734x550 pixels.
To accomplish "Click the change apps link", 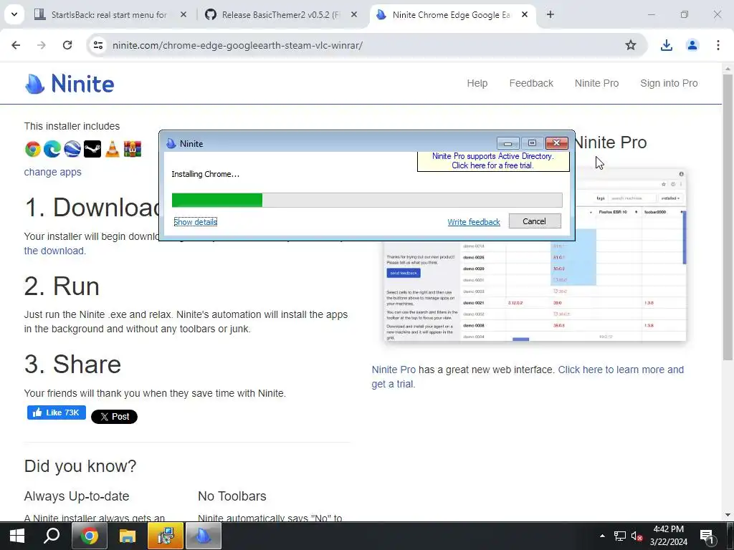I will tap(52, 172).
